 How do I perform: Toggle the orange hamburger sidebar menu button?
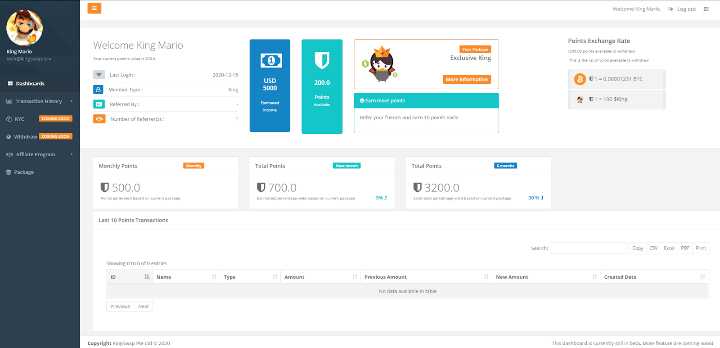point(94,8)
